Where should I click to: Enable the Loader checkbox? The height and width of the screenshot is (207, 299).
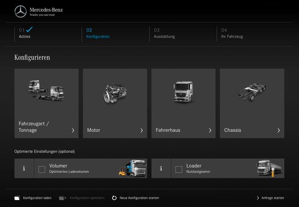click(x=178, y=169)
